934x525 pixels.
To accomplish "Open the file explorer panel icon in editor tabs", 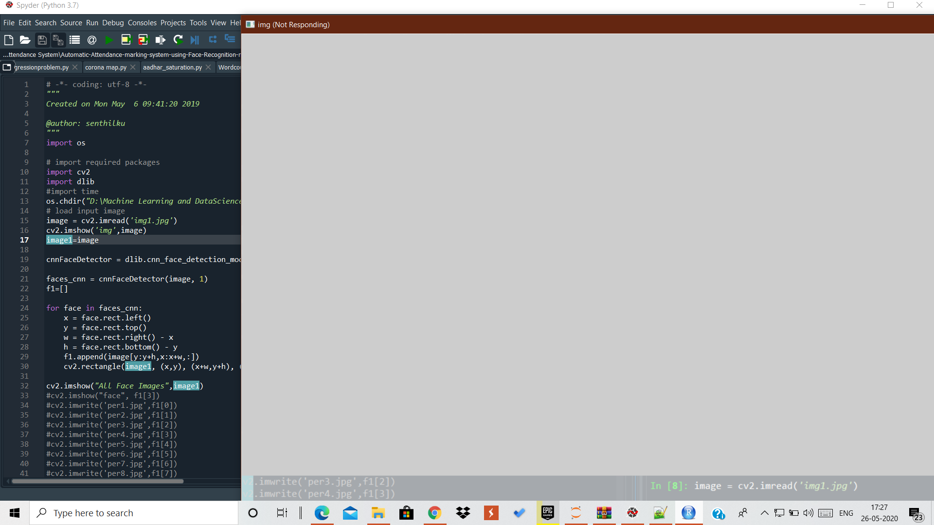I will [x=7, y=67].
